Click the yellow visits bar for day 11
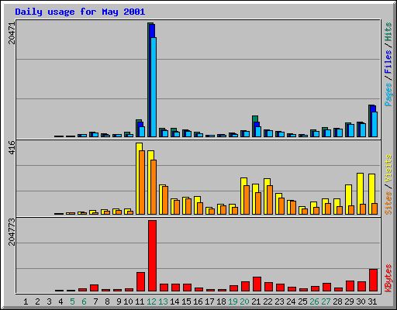Image resolution: width=397 pixels, height=310 pixels. (x=138, y=178)
